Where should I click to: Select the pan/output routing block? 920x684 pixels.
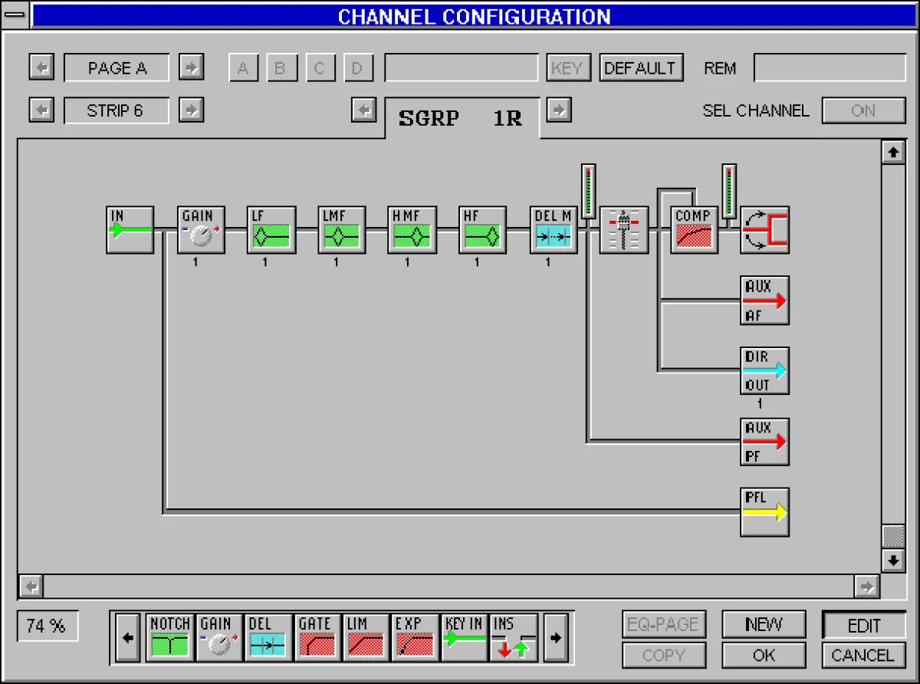765,229
